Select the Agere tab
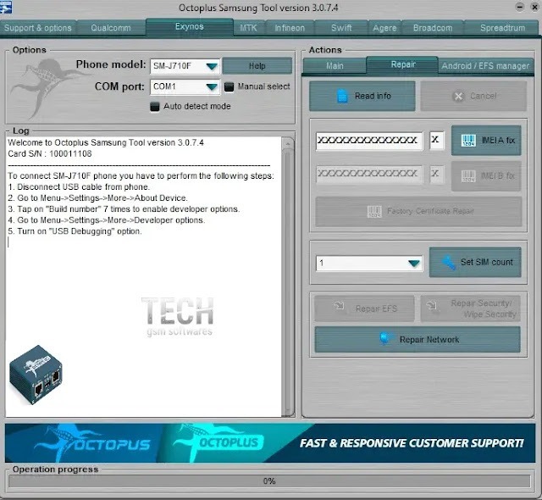Screen dimensions: 542x500 tap(384, 28)
